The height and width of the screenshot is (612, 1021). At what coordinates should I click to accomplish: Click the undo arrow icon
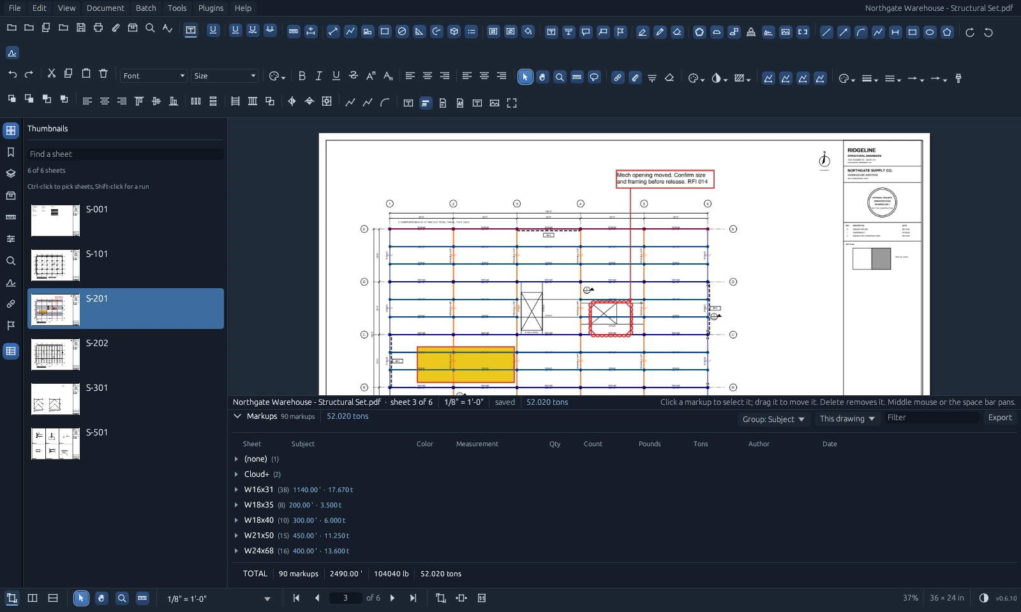(12, 75)
